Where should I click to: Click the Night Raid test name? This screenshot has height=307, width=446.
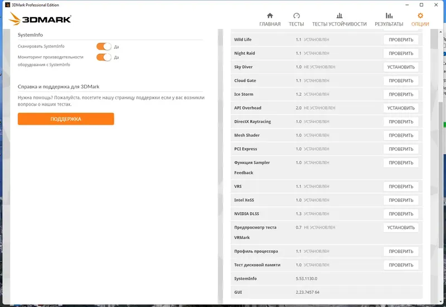click(244, 53)
